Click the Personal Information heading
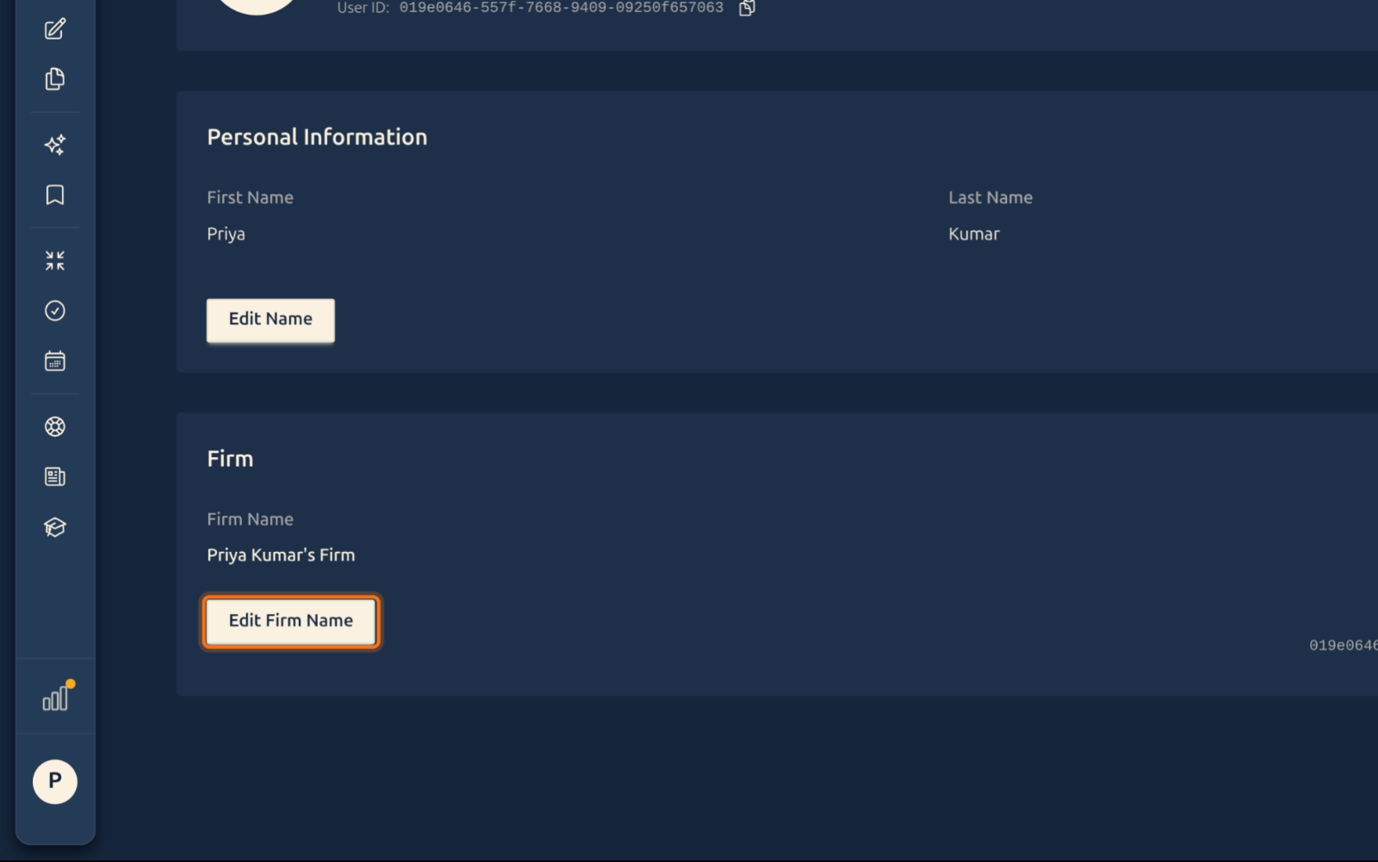This screenshot has height=862, width=1378. click(x=317, y=137)
